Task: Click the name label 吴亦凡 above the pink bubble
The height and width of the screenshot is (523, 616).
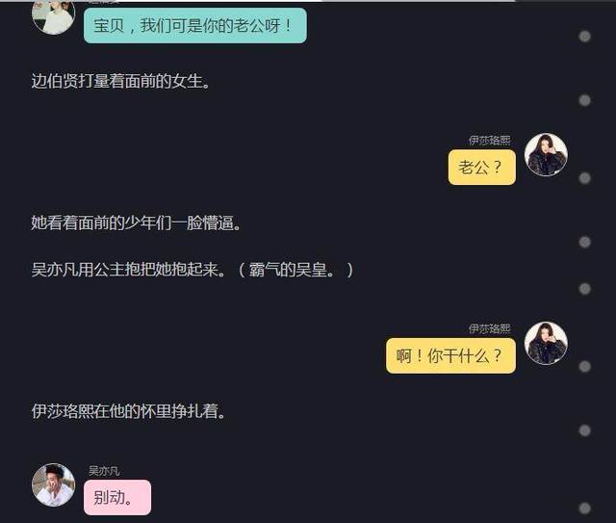Action: point(104,471)
